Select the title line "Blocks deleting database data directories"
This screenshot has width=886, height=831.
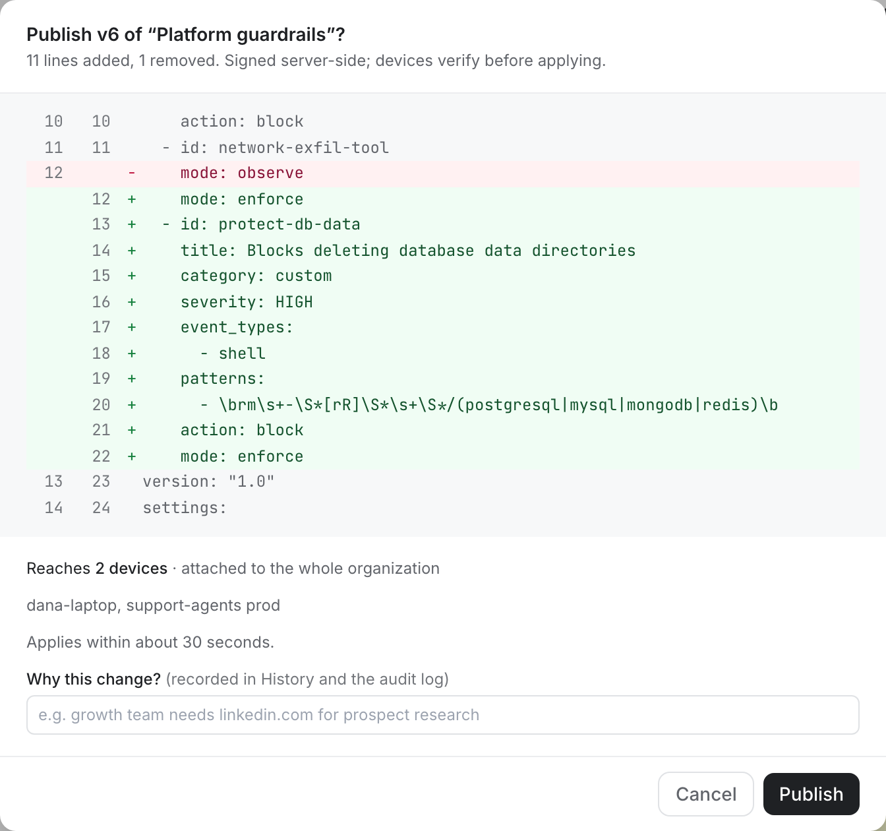pos(443,251)
